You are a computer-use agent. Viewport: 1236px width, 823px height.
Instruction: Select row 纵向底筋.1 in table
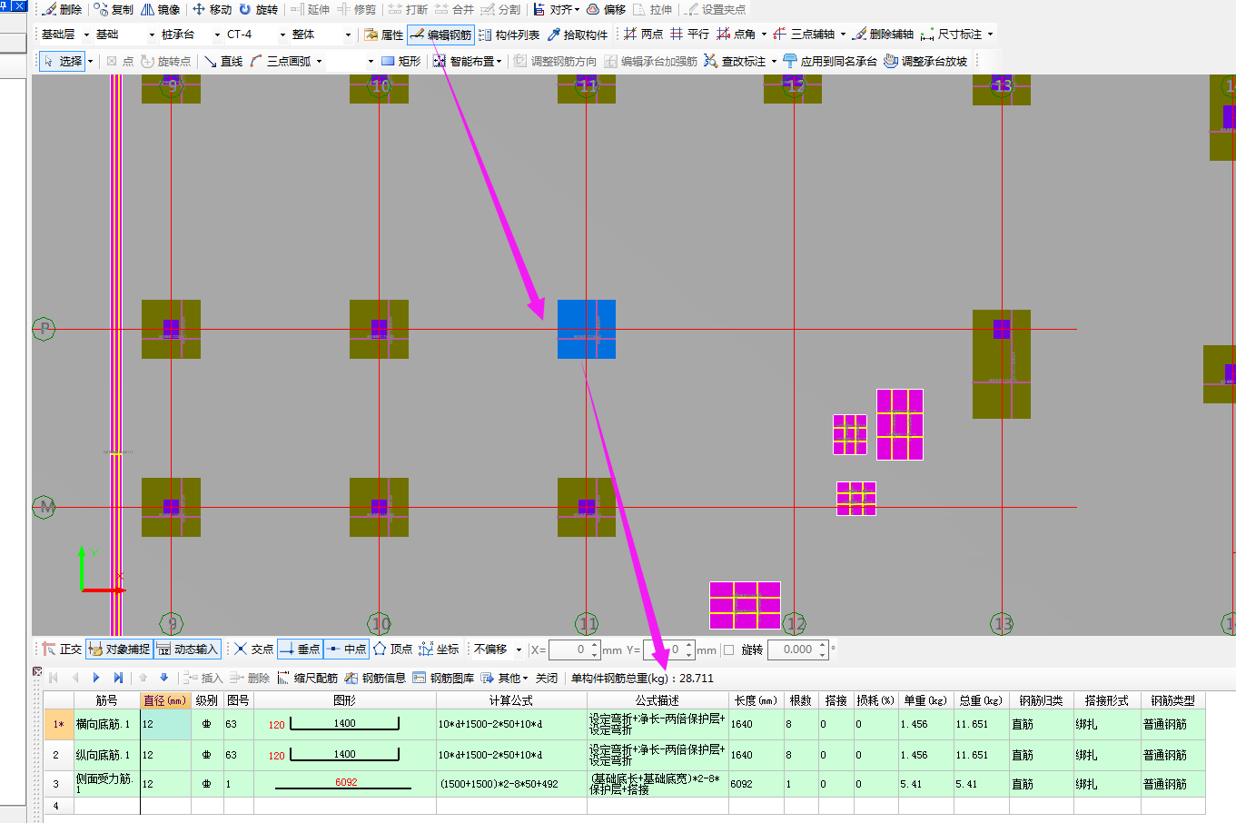pos(624,755)
